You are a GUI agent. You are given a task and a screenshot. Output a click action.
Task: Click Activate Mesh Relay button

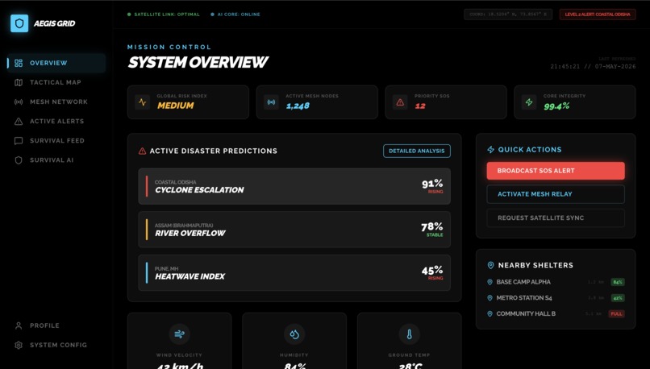point(556,194)
